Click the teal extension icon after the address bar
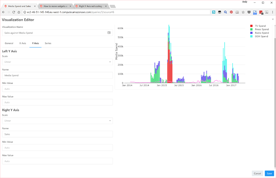 (214, 12)
